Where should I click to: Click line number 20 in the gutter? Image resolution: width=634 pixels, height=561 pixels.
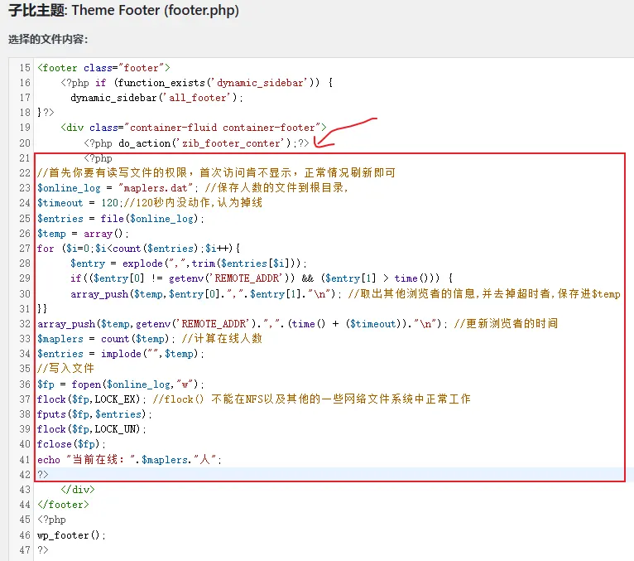pyautogui.click(x=25, y=143)
